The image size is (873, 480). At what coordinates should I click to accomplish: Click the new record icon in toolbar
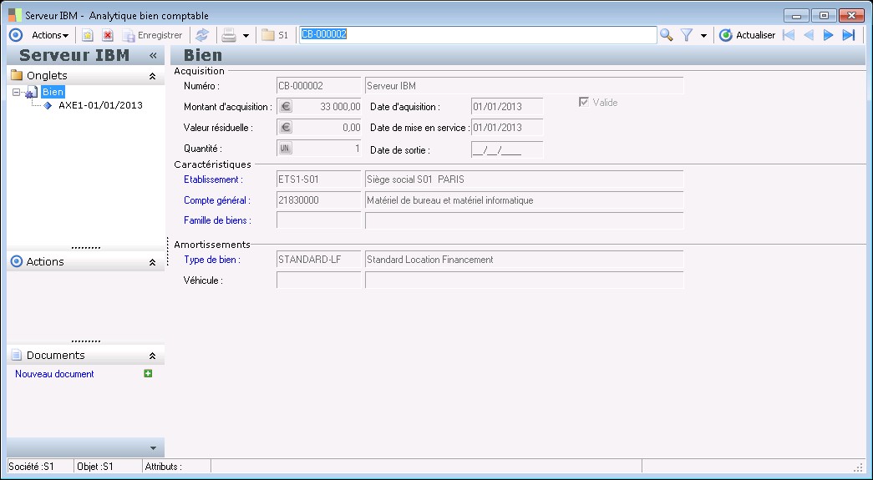tap(87, 35)
